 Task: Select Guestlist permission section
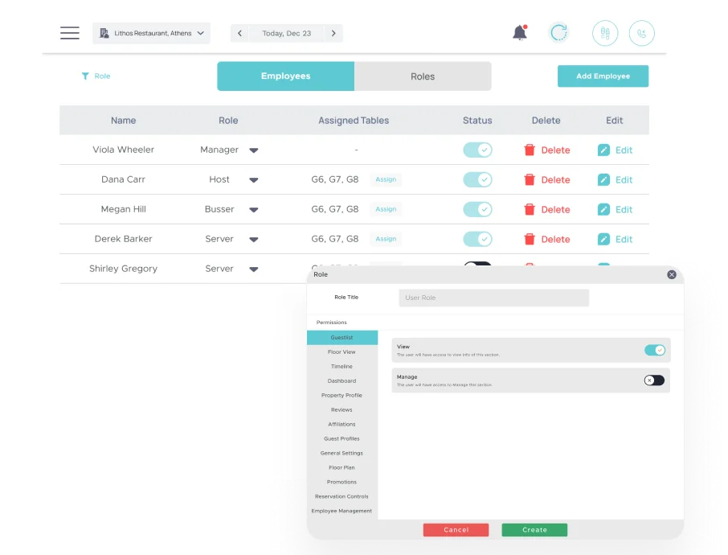pos(342,338)
